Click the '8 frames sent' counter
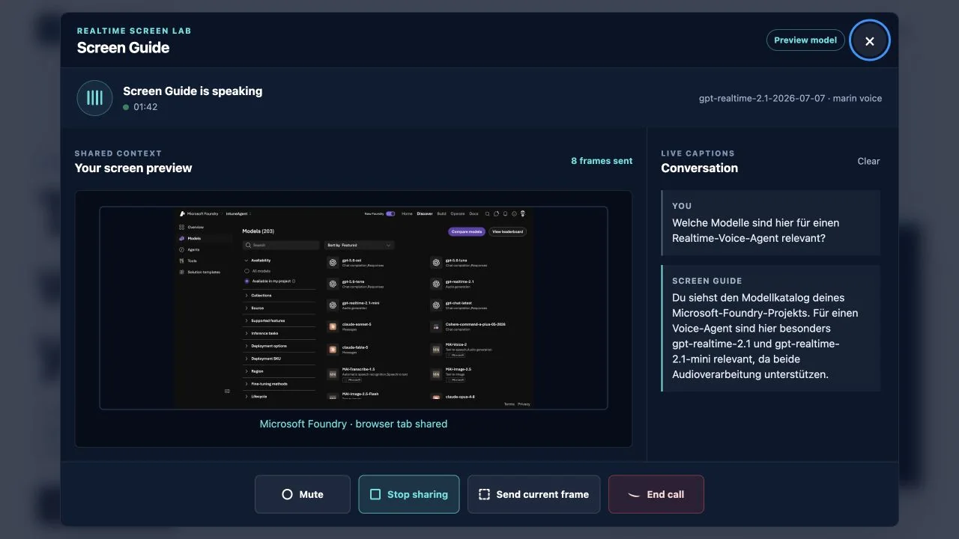959x539 pixels. (602, 161)
